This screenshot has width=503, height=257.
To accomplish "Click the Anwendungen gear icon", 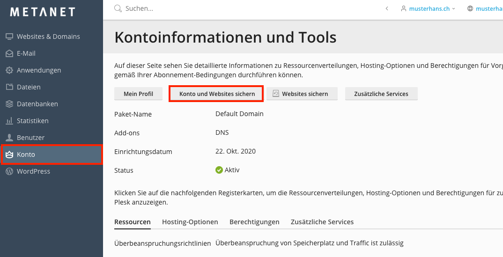I will (x=9, y=70).
